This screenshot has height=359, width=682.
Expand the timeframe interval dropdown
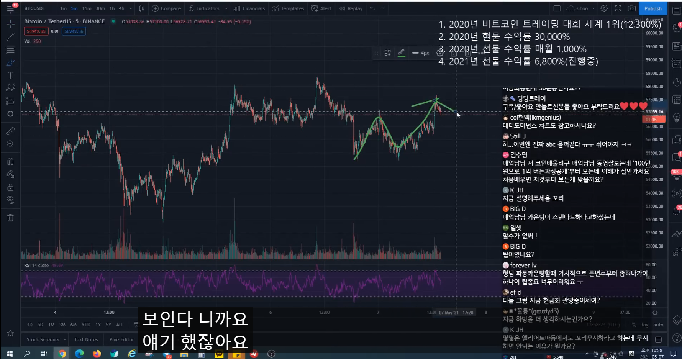point(131,8)
